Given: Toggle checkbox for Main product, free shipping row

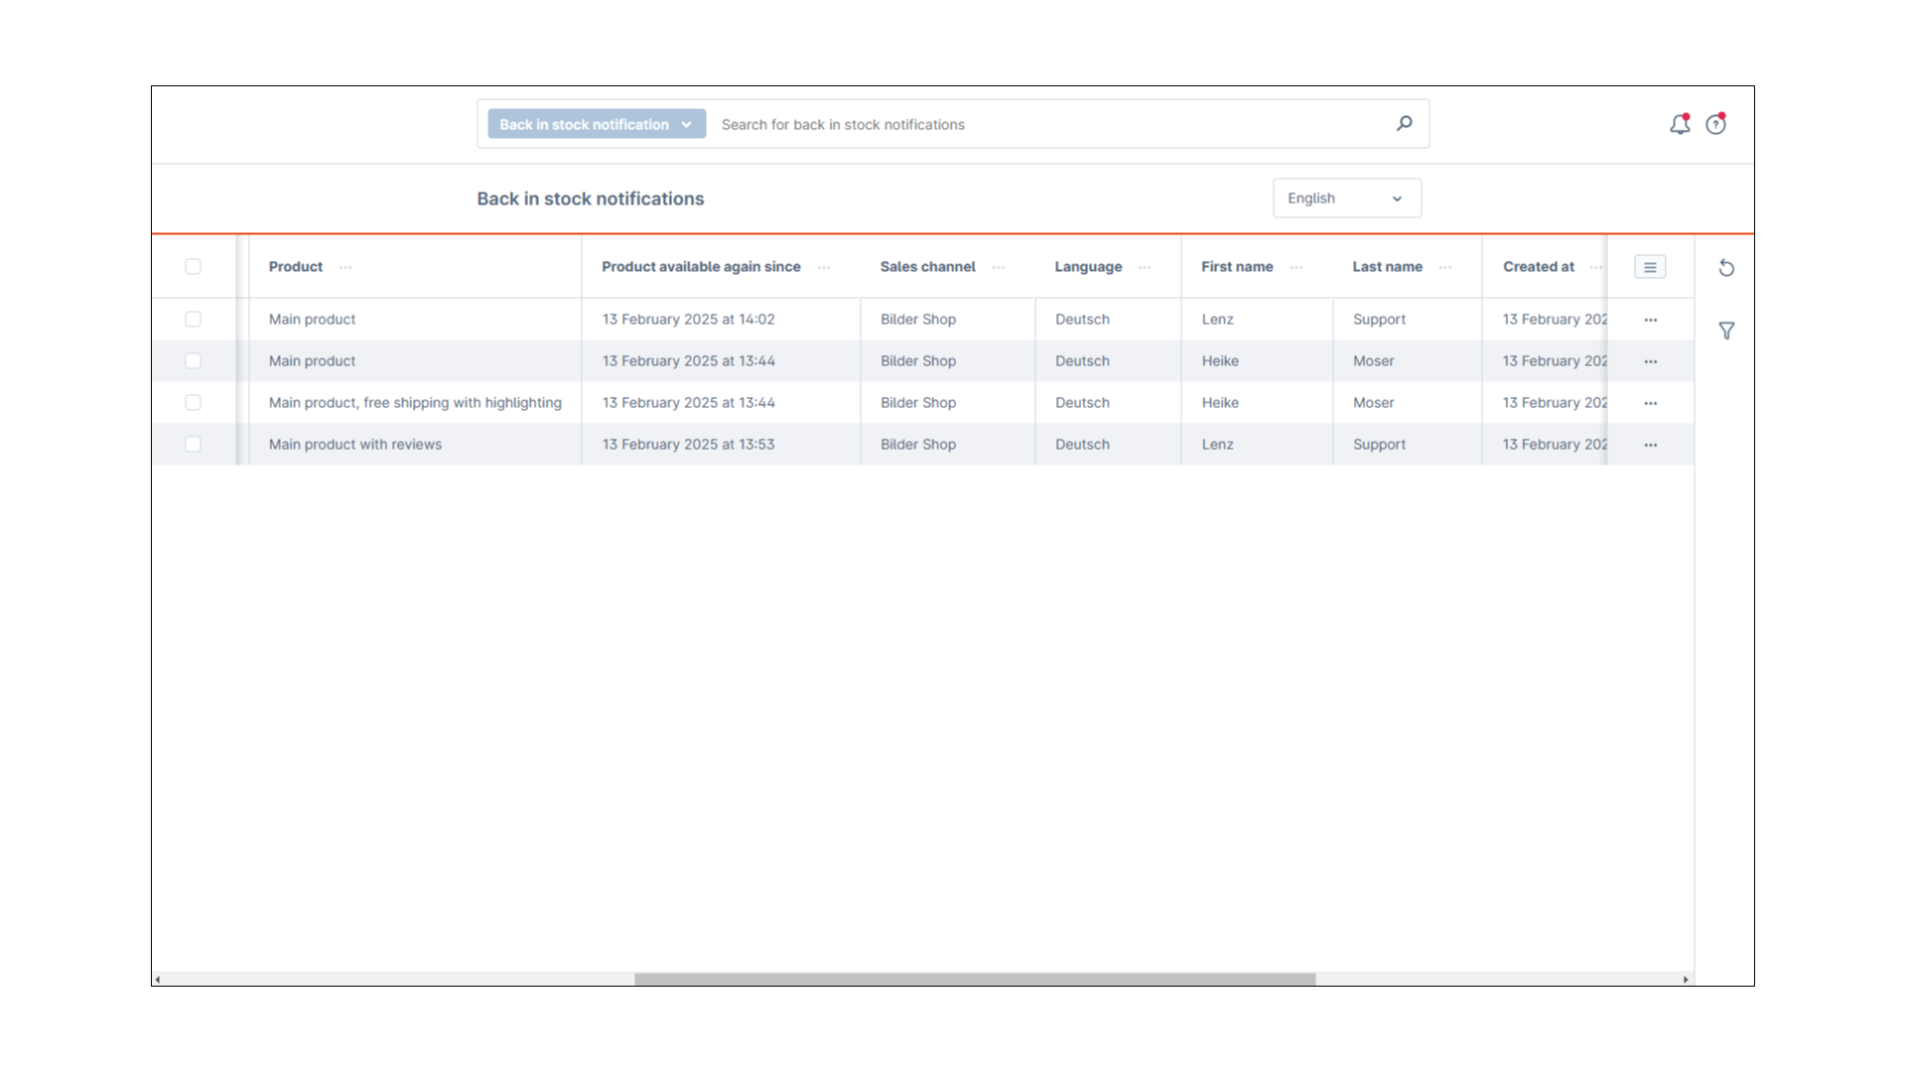Looking at the screenshot, I should coord(194,402).
